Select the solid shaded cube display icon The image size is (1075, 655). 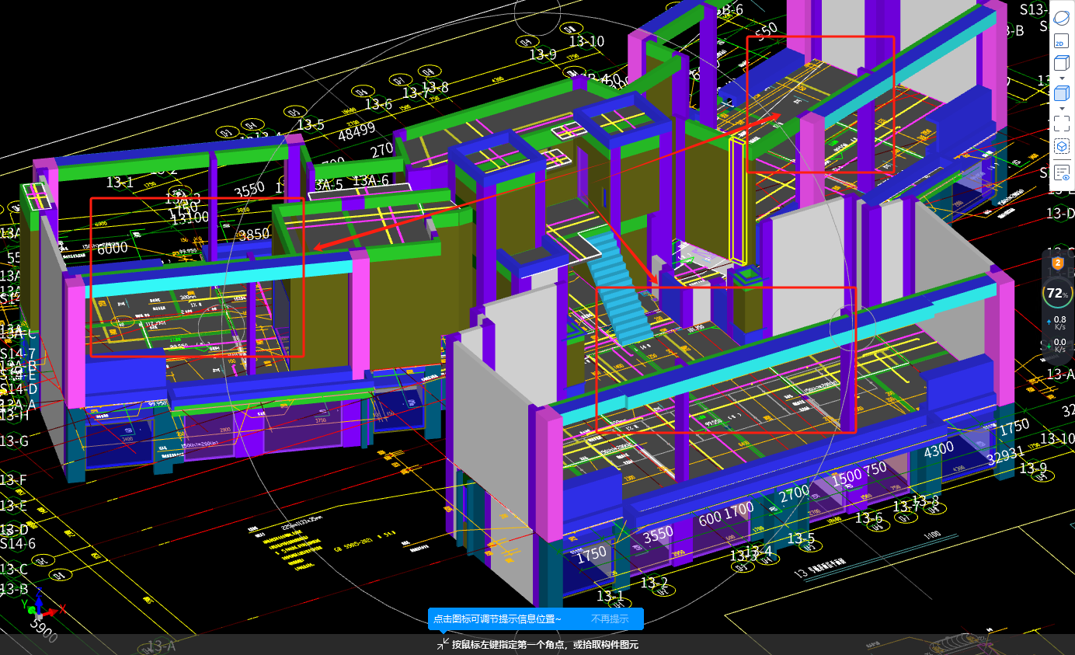click(1062, 93)
